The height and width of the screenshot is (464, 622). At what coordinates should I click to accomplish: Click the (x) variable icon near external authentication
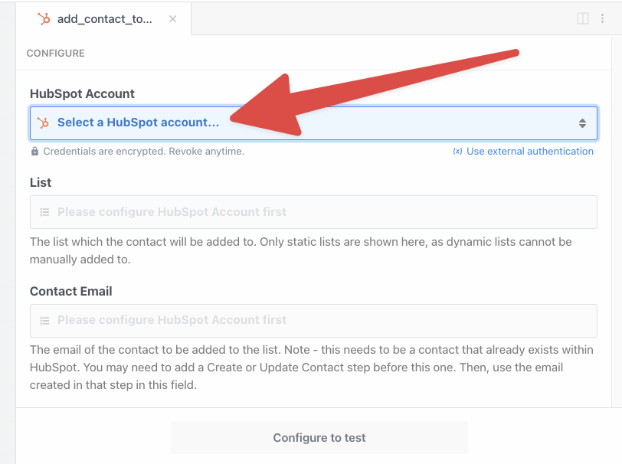[457, 152]
